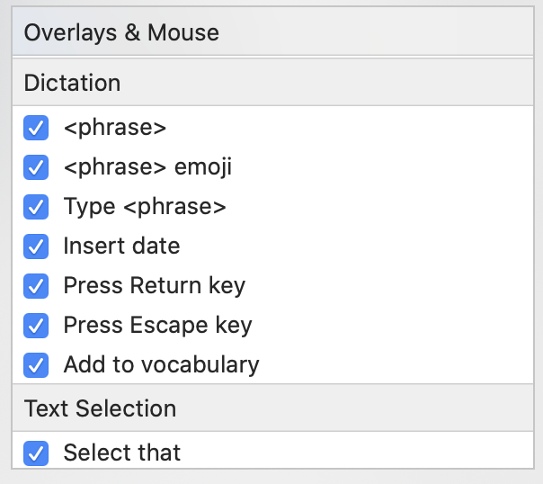Viewport: 543px width, 484px height.
Task: Select the "Select that" command label
Action: coord(121,453)
